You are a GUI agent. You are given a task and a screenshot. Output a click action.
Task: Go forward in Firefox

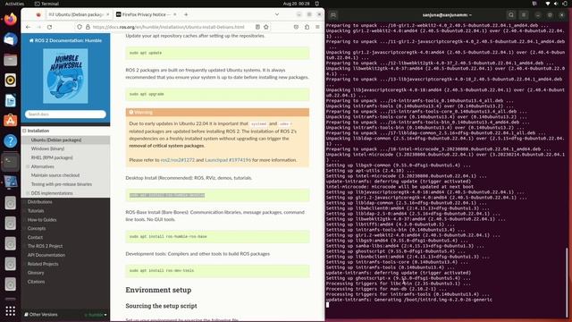[x=38, y=27]
